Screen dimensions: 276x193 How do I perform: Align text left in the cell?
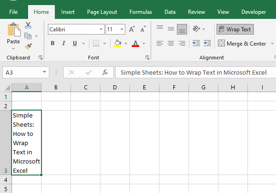[x=159, y=43]
